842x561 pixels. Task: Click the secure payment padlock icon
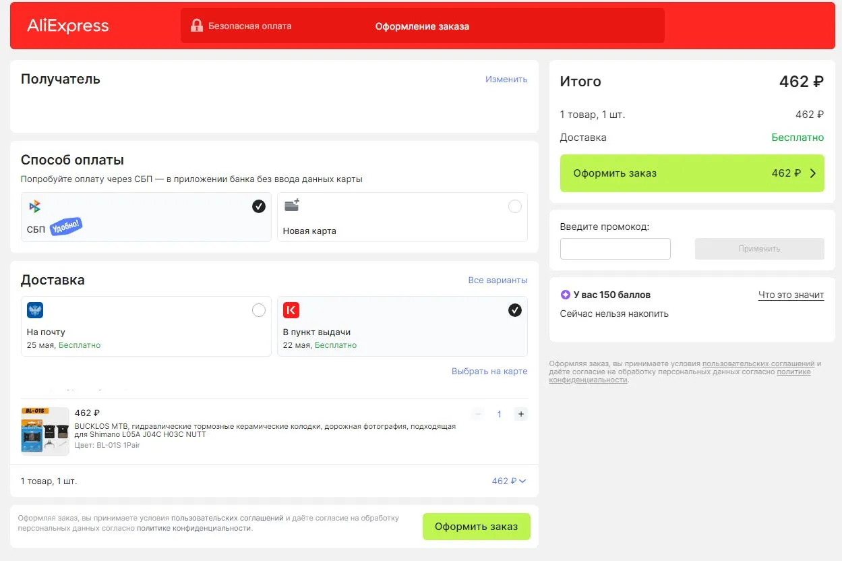pyautogui.click(x=196, y=26)
